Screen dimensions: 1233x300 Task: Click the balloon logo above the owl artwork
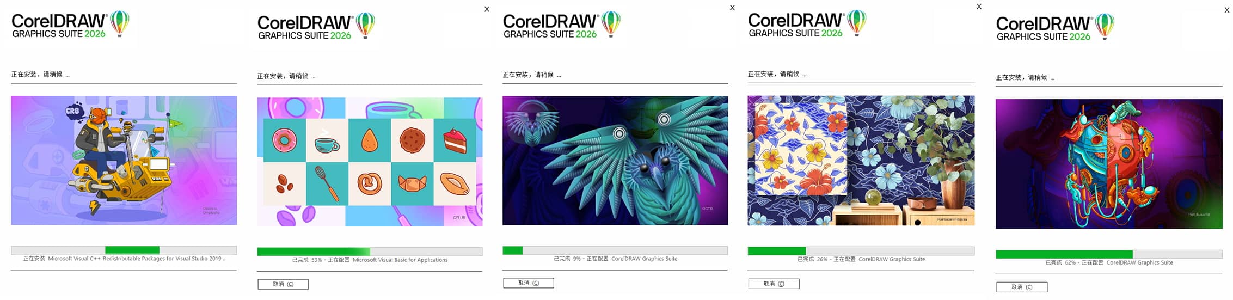pyautogui.click(x=611, y=24)
